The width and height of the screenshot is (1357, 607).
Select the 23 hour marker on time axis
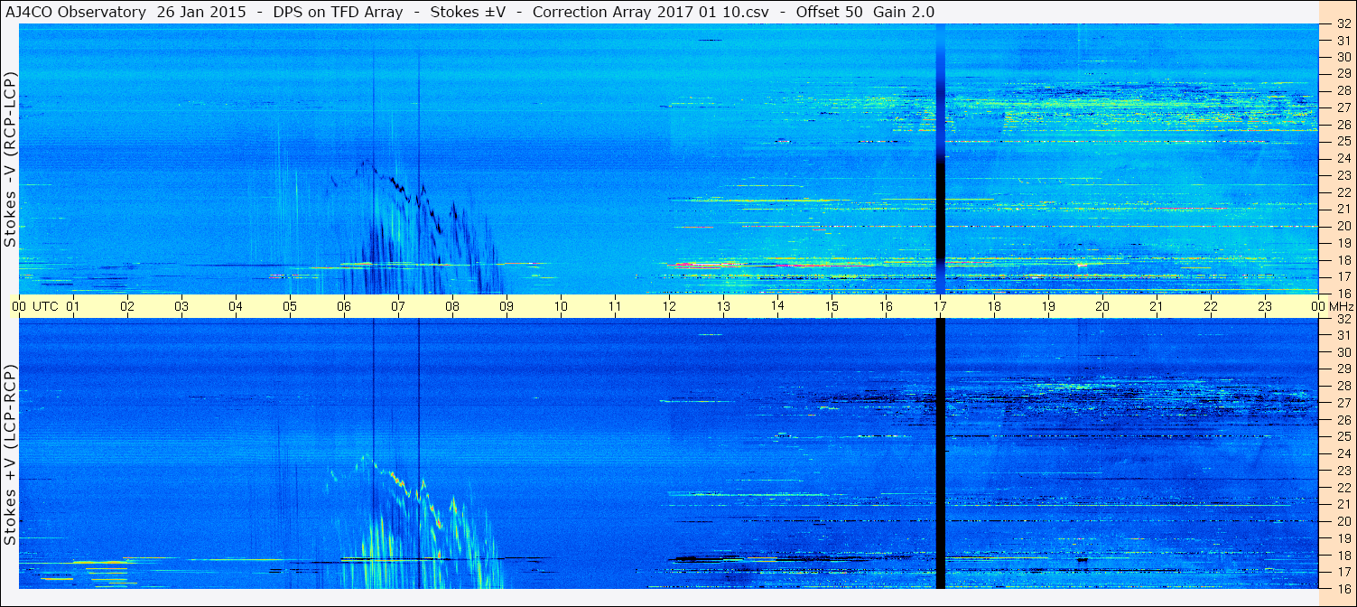click(x=1265, y=306)
